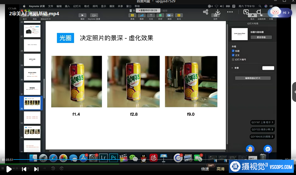The height and width of the screenshot is (175, 296).
Task: Open the 倍速 playback speed selector
Action: [205, 169]
